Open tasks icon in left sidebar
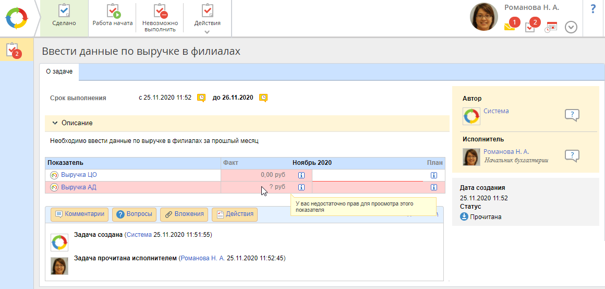This screenshot has height=289, width=605. [14, 50]
